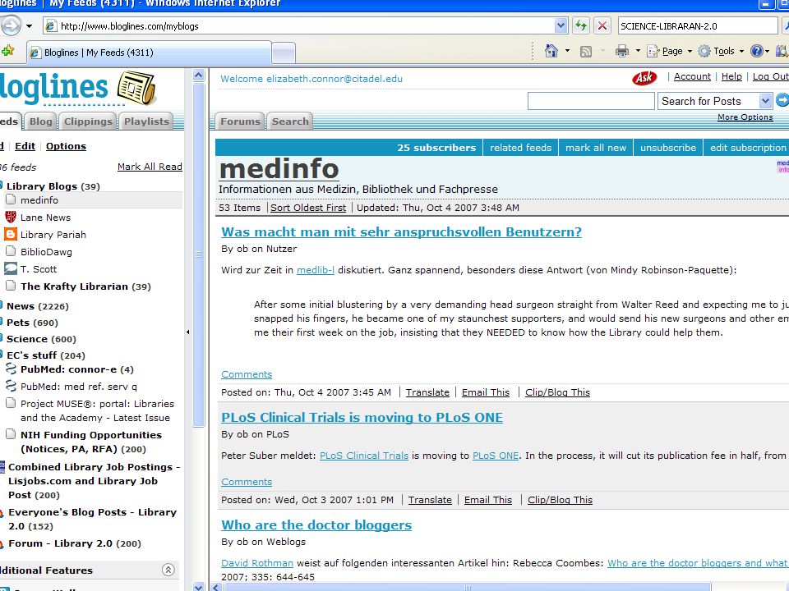Click the vertical scrollbar of feed list pane

(198, 254)
